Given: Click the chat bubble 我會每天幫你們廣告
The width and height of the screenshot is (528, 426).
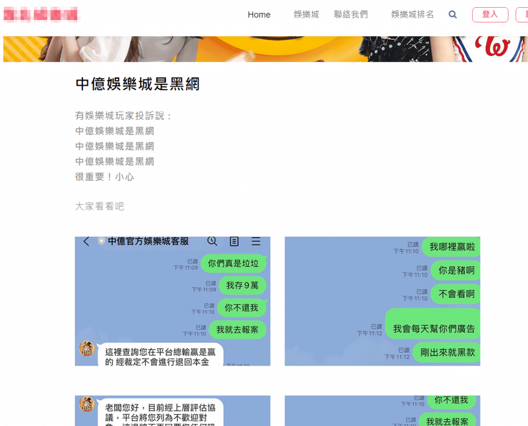Looking at the screenshot, I should coord(433,323).
